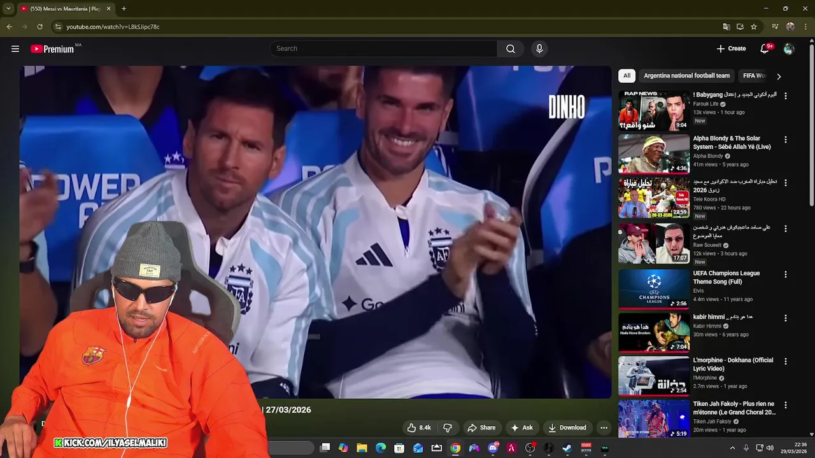Play the Tele Koora HD analysis thumbnail
815x458 pixels.
coord(653,197)
